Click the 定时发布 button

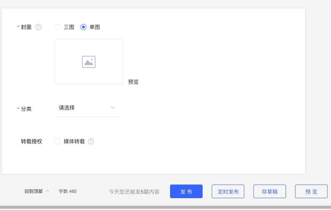(228, 191)
